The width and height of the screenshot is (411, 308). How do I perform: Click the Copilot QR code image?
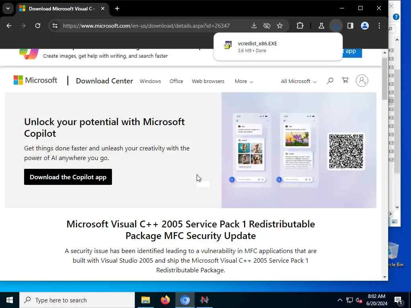[x=346, y=151]
